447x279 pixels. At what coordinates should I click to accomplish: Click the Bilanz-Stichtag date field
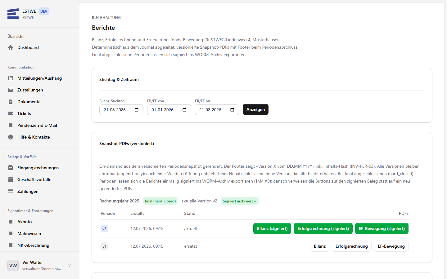(121, 110)
